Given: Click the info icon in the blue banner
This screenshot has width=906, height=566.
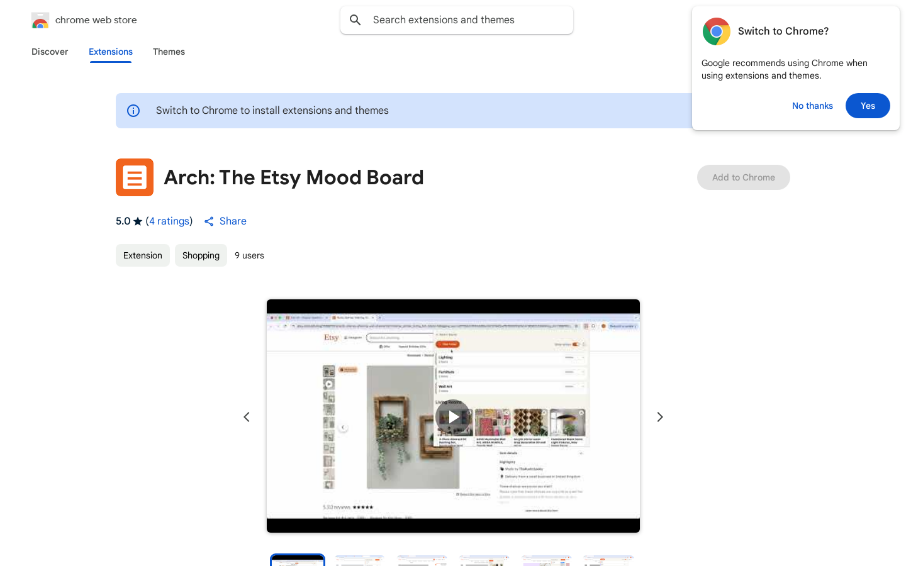Looking at the screenshot, I should (x=133, y=111).
